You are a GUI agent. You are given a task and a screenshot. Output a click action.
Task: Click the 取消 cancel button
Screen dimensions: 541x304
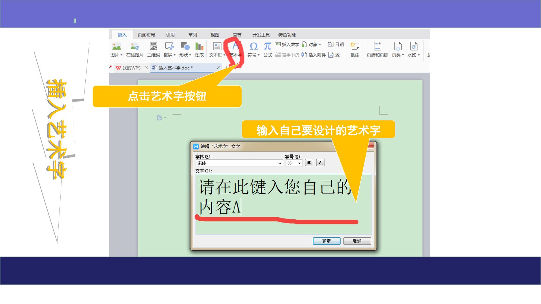tap(357, 241)
